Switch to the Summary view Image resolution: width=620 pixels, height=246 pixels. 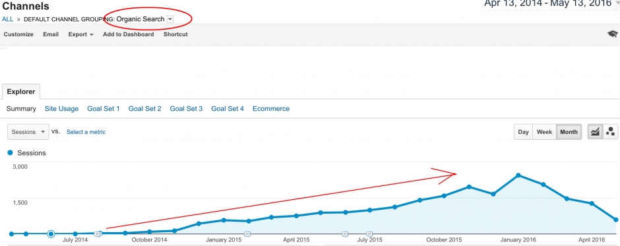pyautogui.click(x=21, y=109)
